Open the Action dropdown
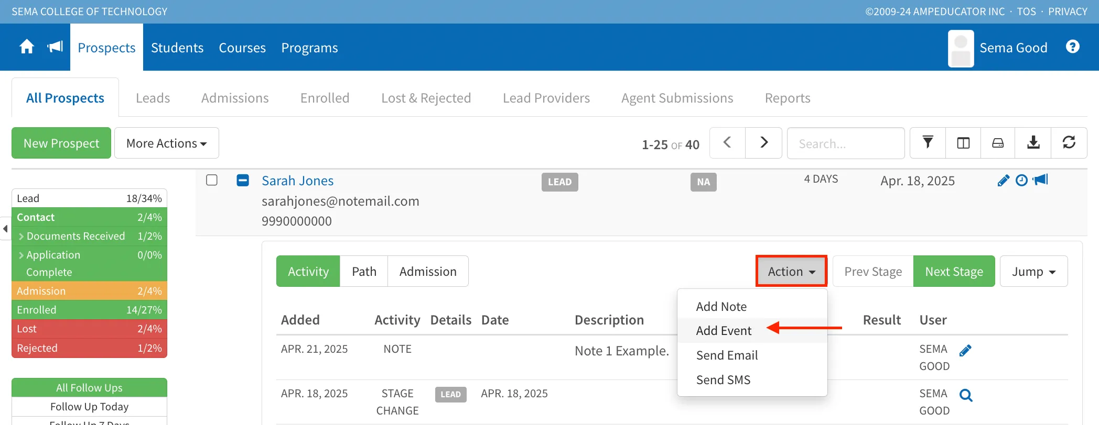 click(791, 271)
